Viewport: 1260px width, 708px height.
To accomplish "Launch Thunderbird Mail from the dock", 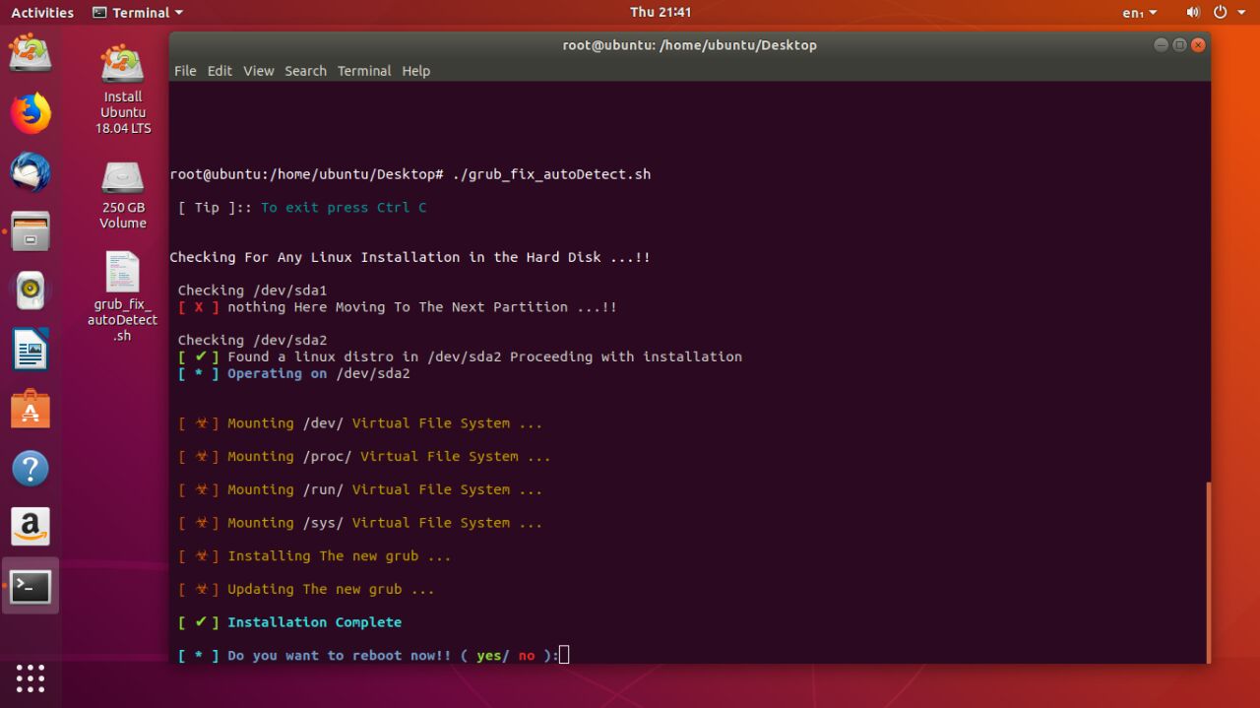I will pos(31,172).
